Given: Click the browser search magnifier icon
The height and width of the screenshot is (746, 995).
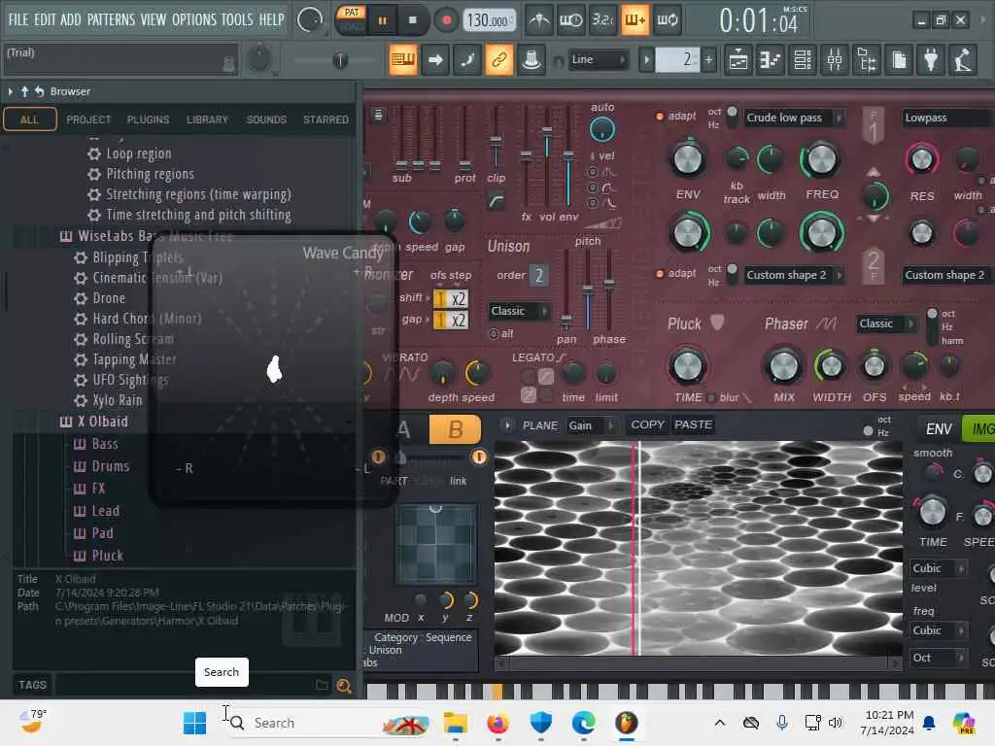Looking at the screenshot, I should coord(344,685).
